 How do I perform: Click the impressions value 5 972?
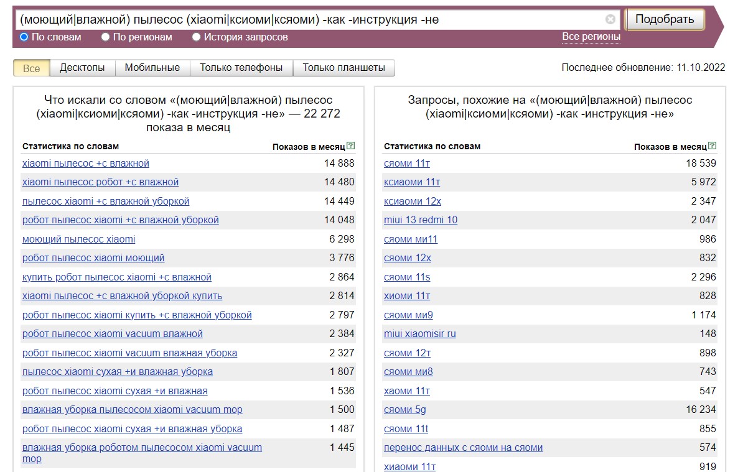[704, 182]
